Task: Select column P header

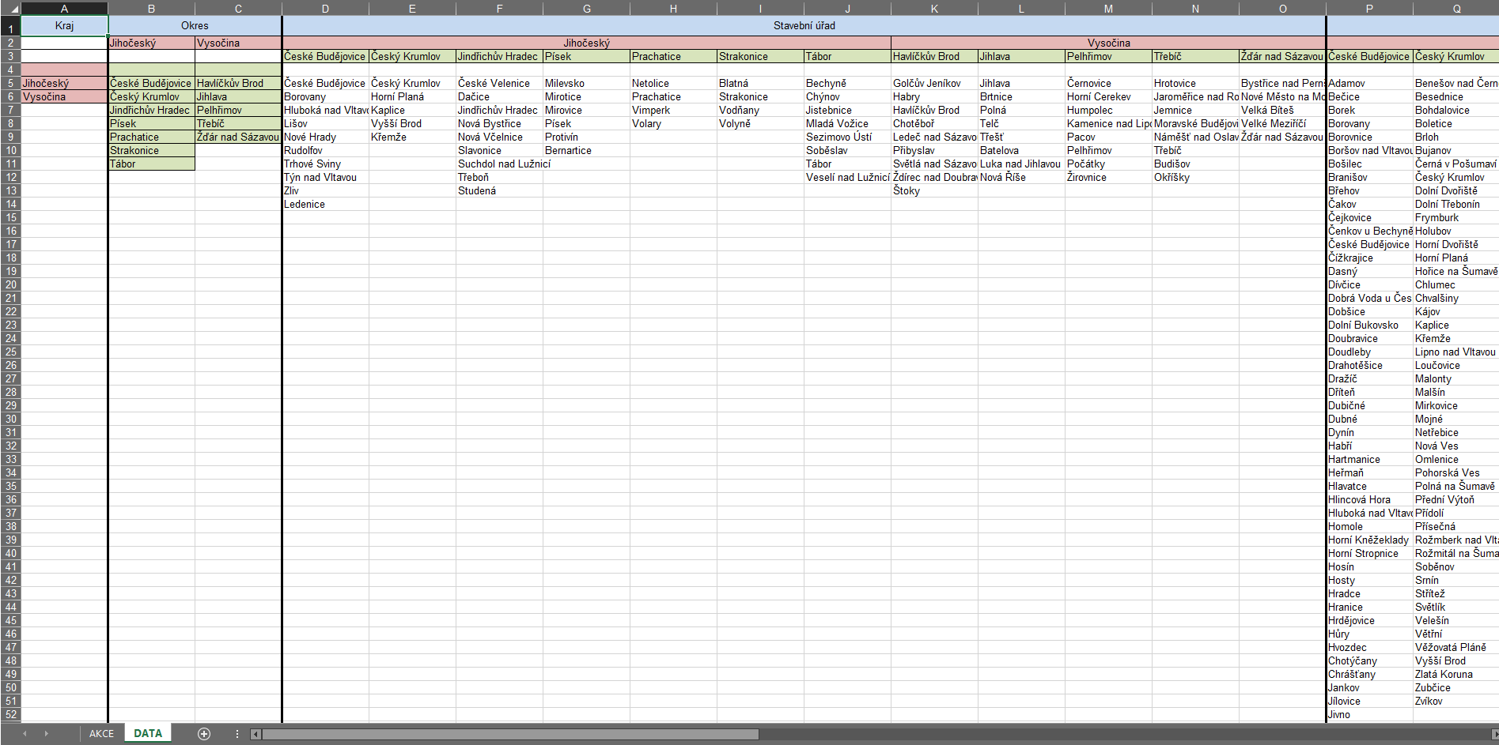Action: click(x=1369, y=9)
